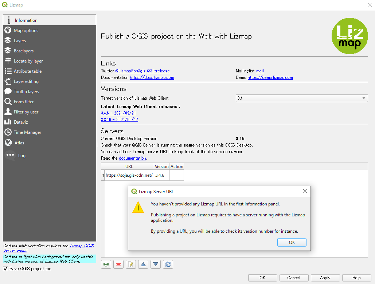Switch to the Information panel

[x=26, y=20]
